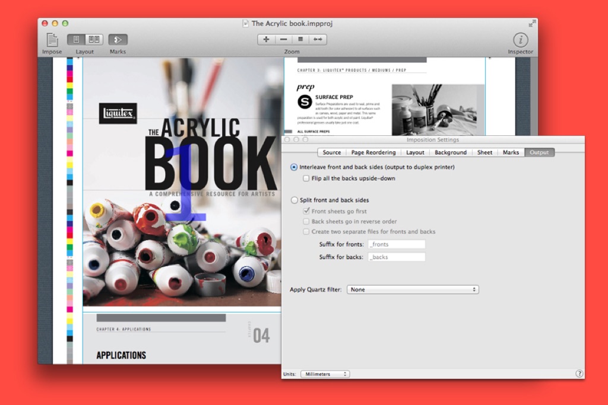Select Interleave front and back sides option
The image size is (608, 405).
coord(294,167)
